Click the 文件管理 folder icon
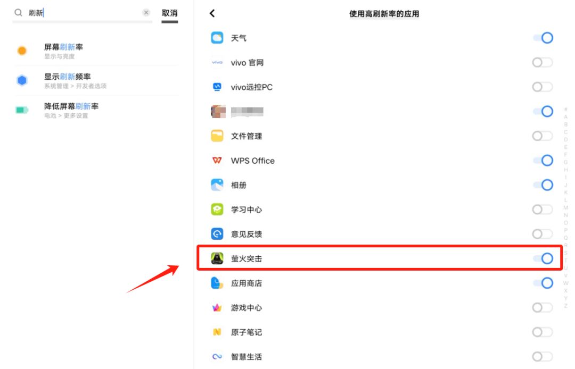The height and width of the screenshot is (369, 575). (x=217, y=136)
